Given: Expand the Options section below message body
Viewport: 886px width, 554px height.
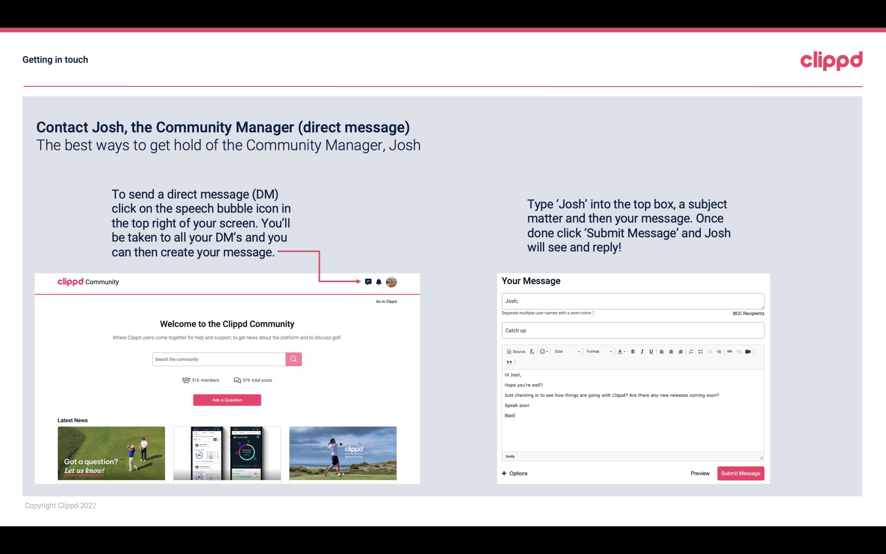Looking at the screenshot, I should pos(514,473).
